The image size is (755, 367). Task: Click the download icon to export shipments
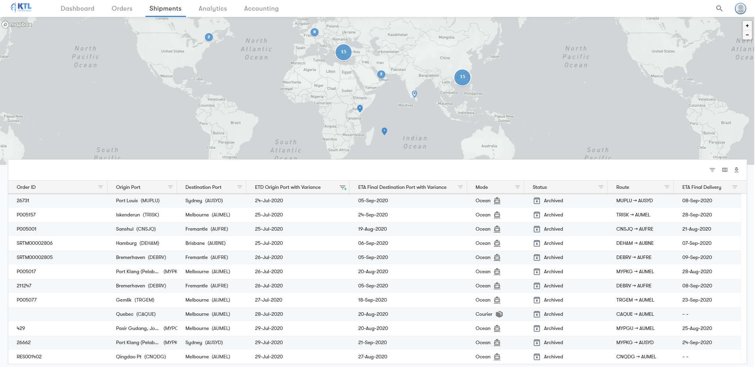736,170
